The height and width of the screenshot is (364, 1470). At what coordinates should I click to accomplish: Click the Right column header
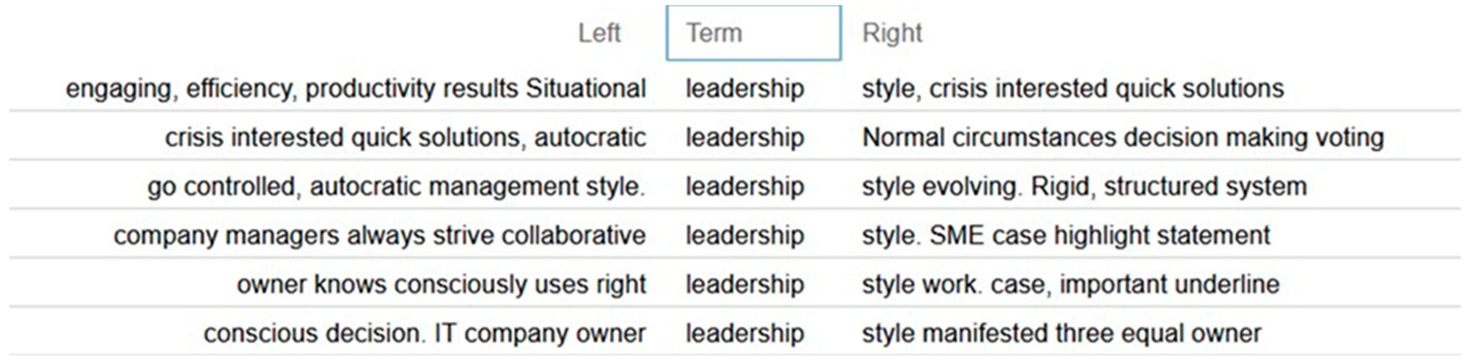pos(891,33)
